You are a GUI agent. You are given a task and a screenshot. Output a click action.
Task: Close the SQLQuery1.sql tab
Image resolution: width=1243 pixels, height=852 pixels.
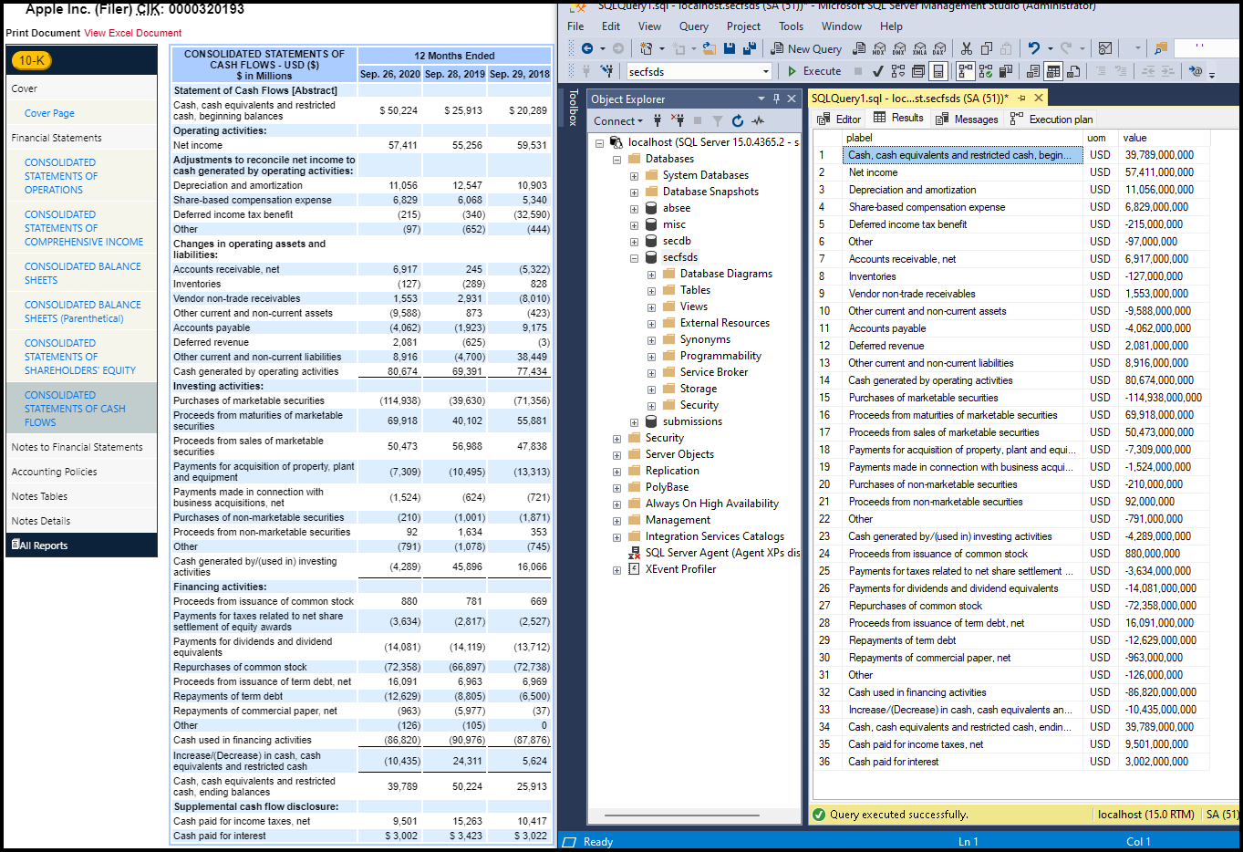(1039, 98)
